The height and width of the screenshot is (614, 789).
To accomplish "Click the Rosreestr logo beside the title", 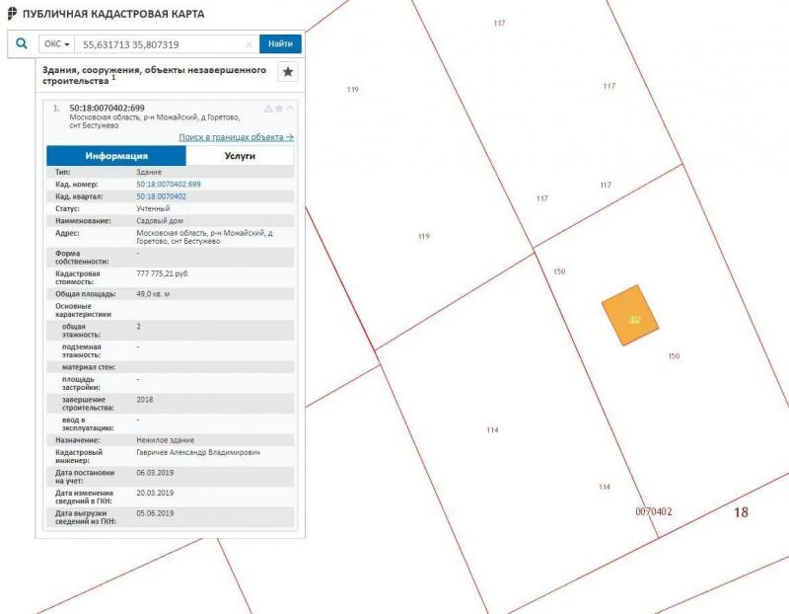I will (x=12, y=14).
